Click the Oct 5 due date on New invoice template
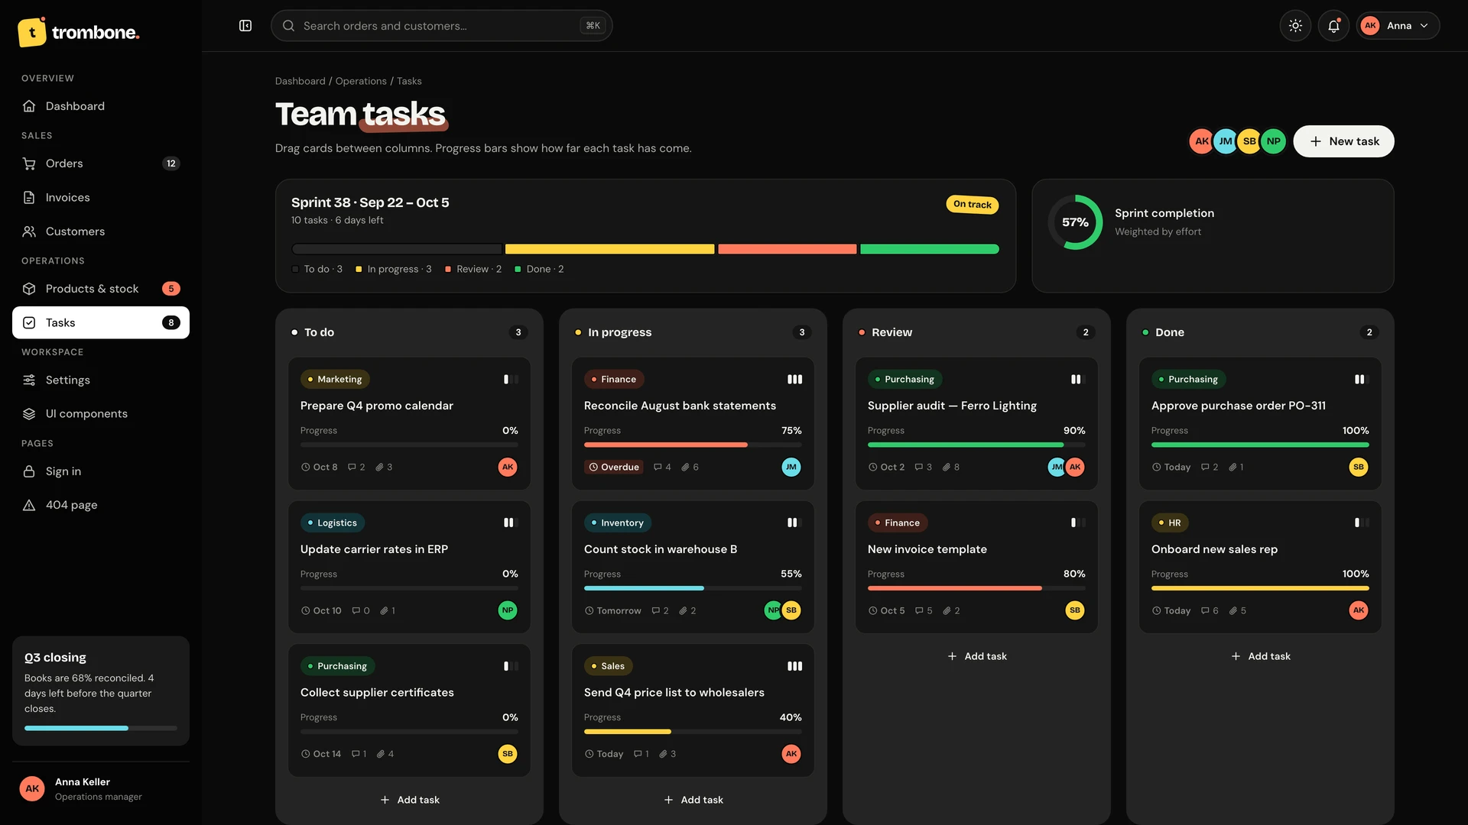Image resolution: width=1468 pixels, height=825 pixels. click(x=887, y=611)
